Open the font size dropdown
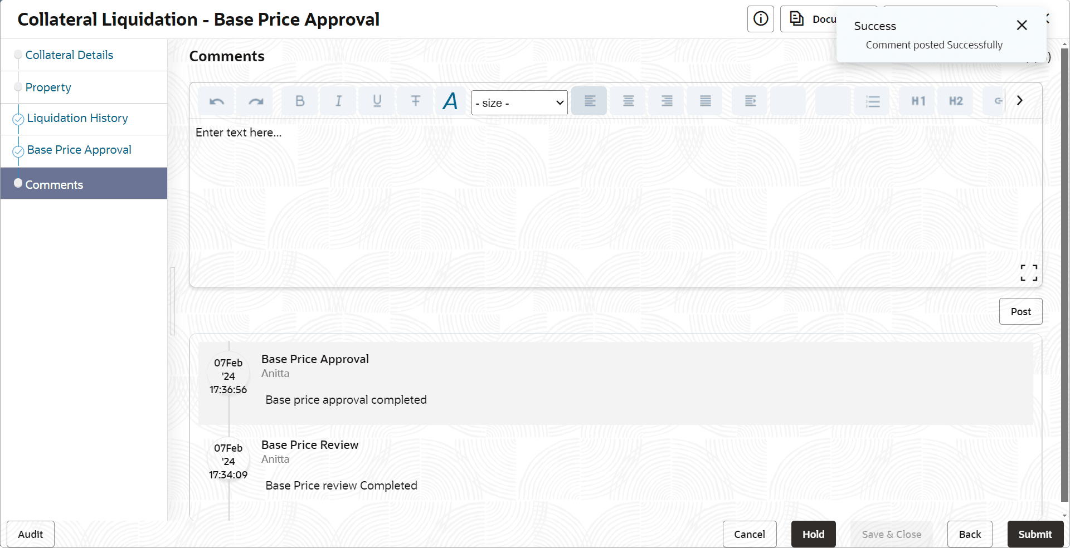 point(519,103)
